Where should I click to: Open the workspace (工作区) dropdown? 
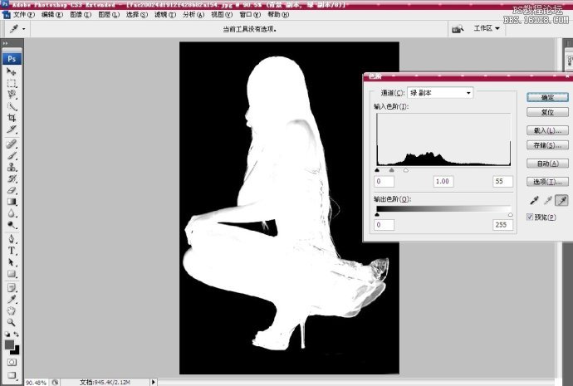pos(487,28)
